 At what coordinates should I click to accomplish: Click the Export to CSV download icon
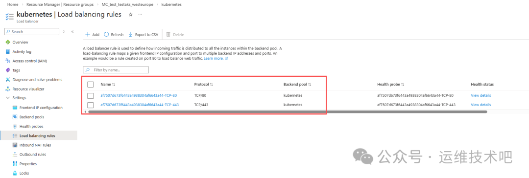[x=131, y=34]
